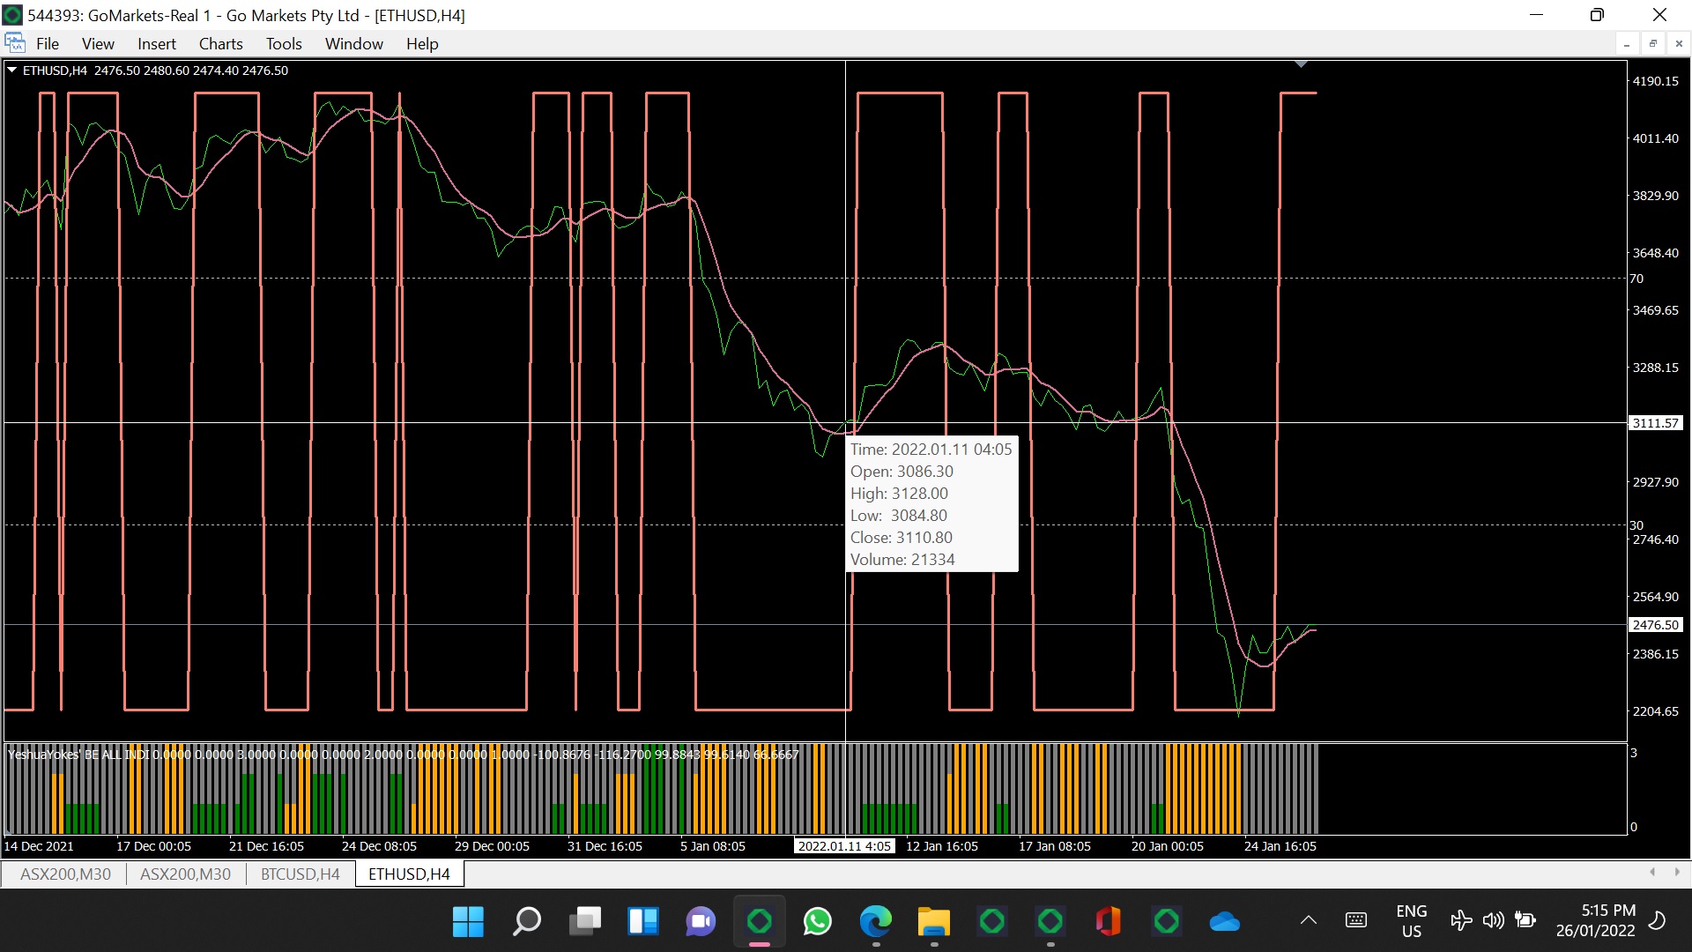The height and width of the screenshot is (952, 1692).
Task: Switch to the first ASX200,M30 tab
Action: pos(65,874)
